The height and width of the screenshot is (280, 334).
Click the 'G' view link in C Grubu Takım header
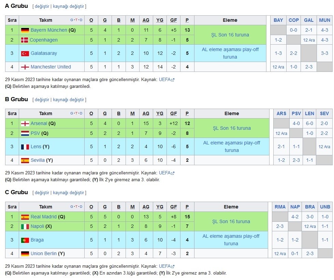(x=72, y=207)
